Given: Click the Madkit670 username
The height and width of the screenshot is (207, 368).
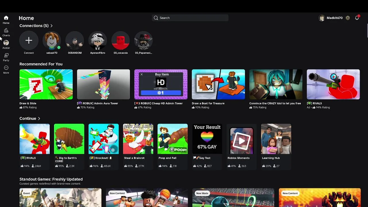Looking at the screenshot, I should (334, 18).
